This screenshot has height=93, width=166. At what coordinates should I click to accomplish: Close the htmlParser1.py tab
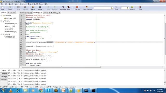click(x=31, y=13)
